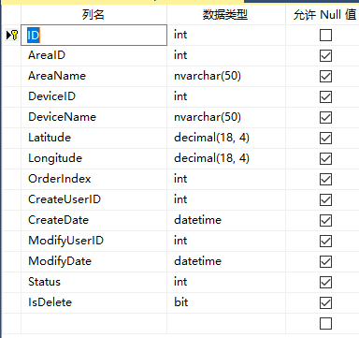Click the int data type of Status
Viewport: 359px width, 338px height.
(226, 282)
